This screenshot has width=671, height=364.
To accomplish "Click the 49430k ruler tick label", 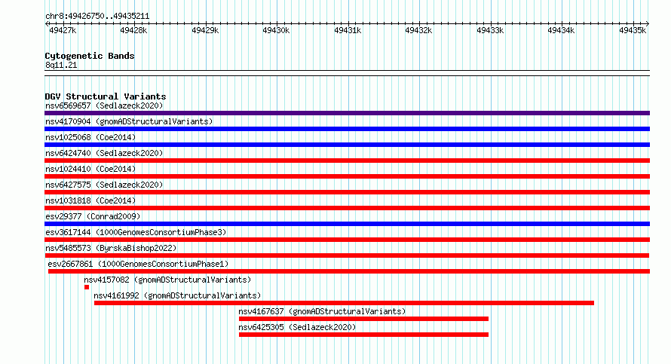I will pos(276,30).
